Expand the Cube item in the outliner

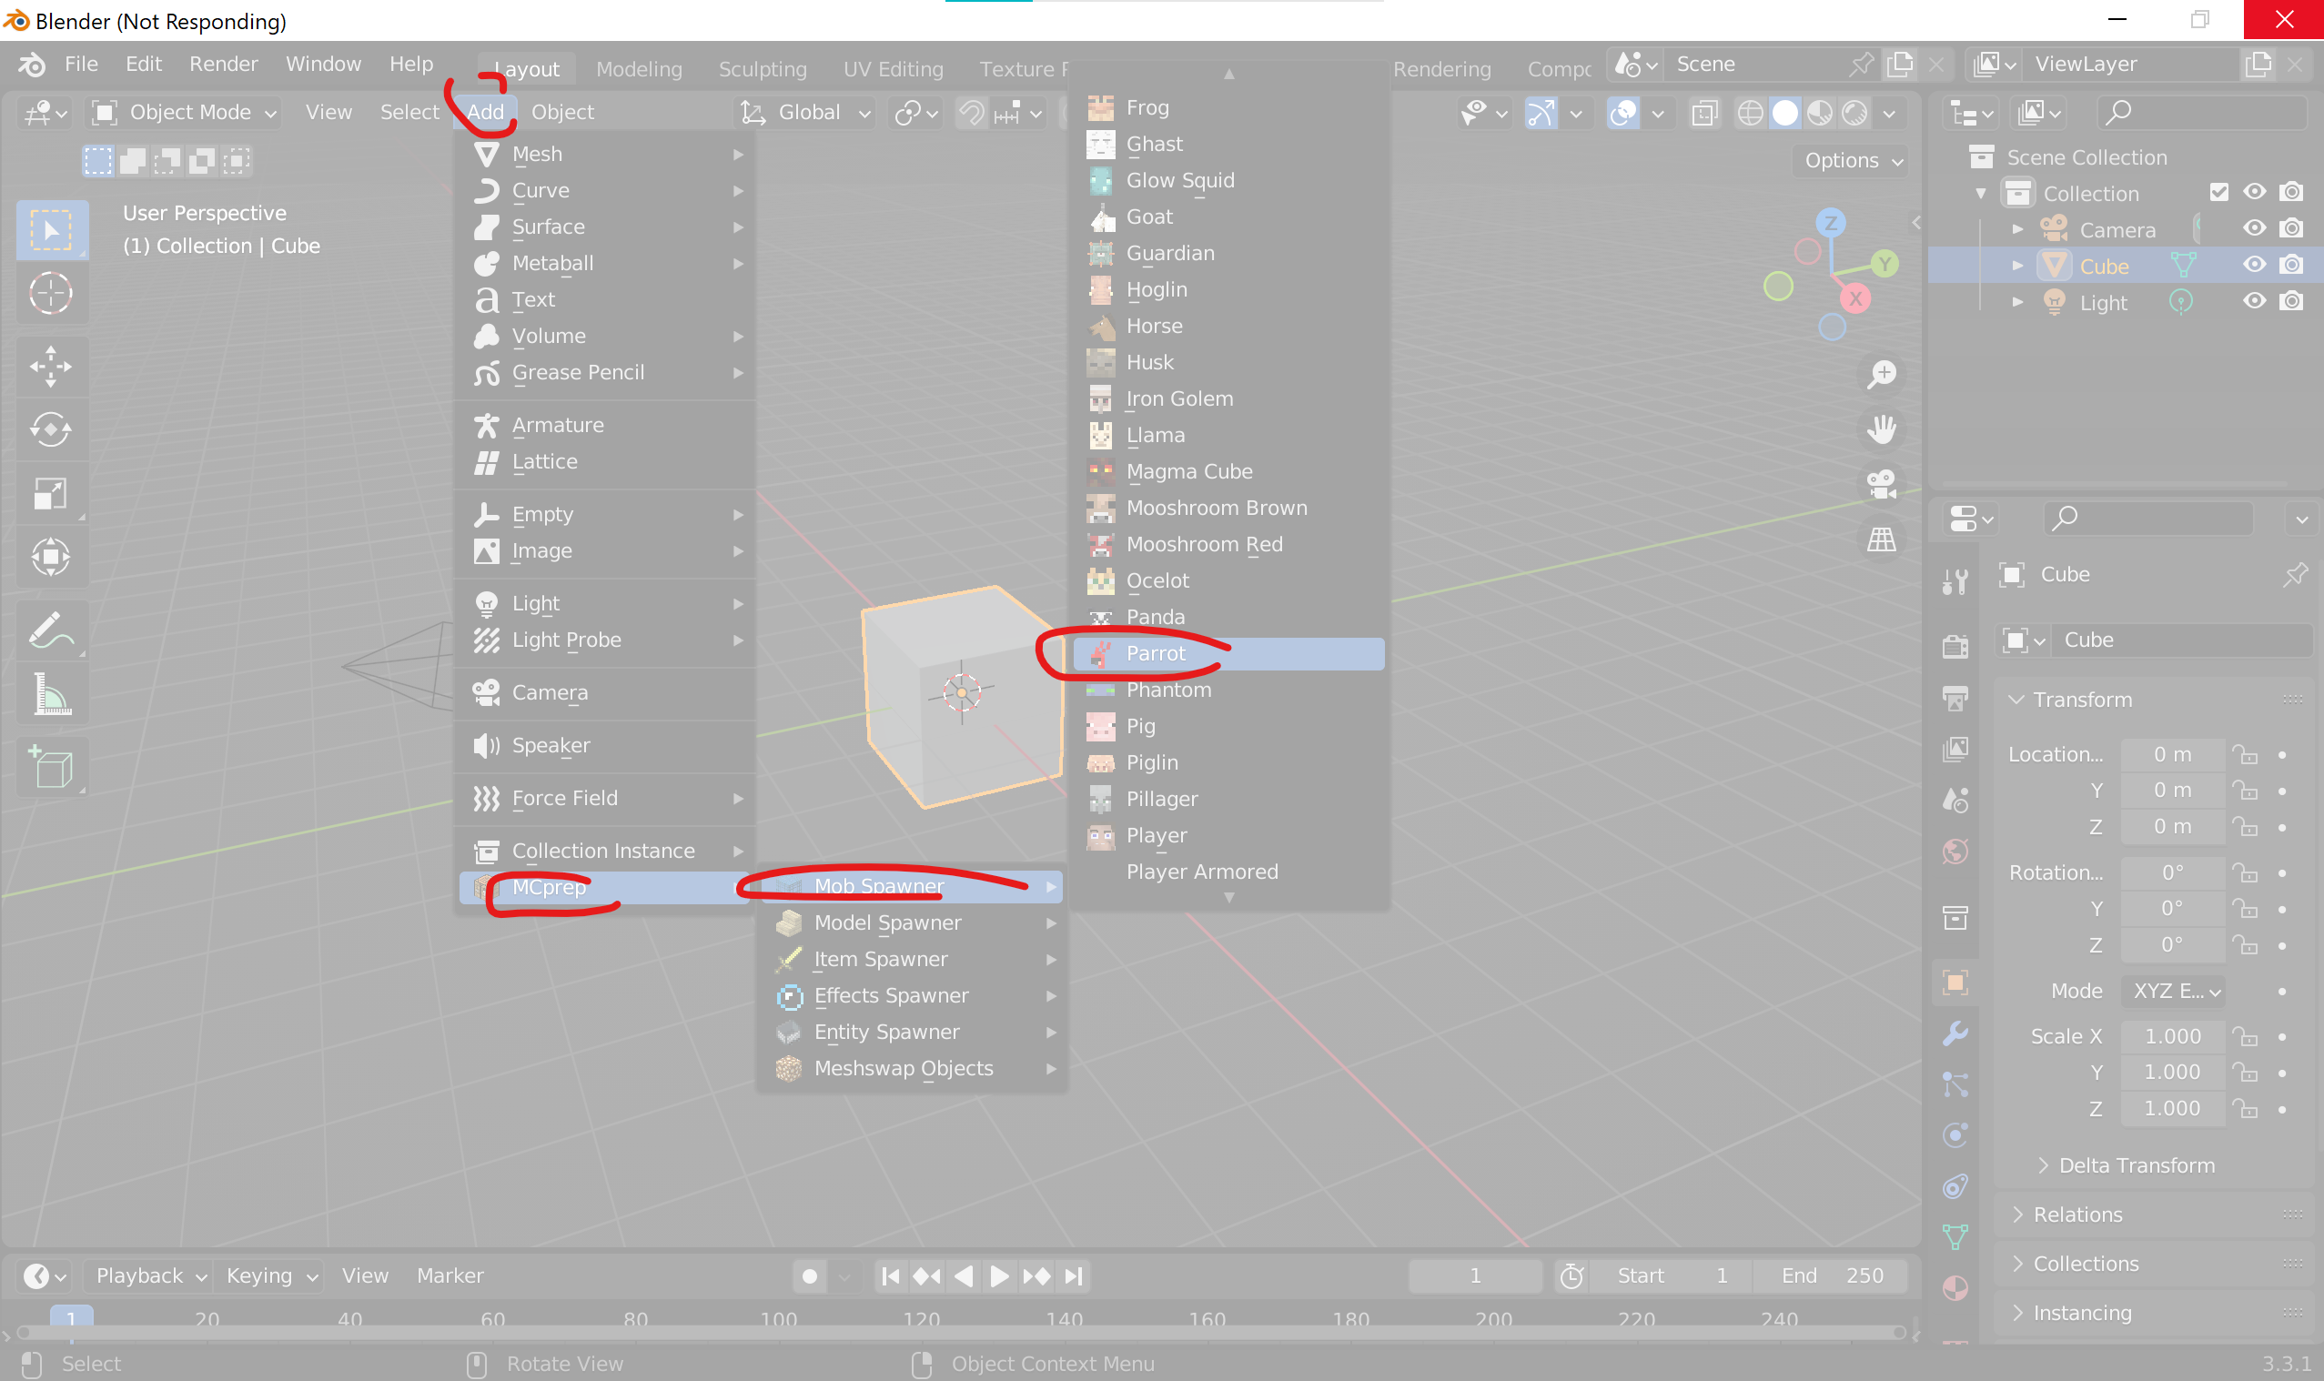point(2017,265)
